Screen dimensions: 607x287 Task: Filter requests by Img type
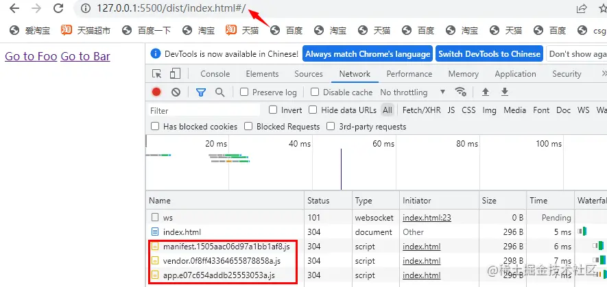click(489, 110)
